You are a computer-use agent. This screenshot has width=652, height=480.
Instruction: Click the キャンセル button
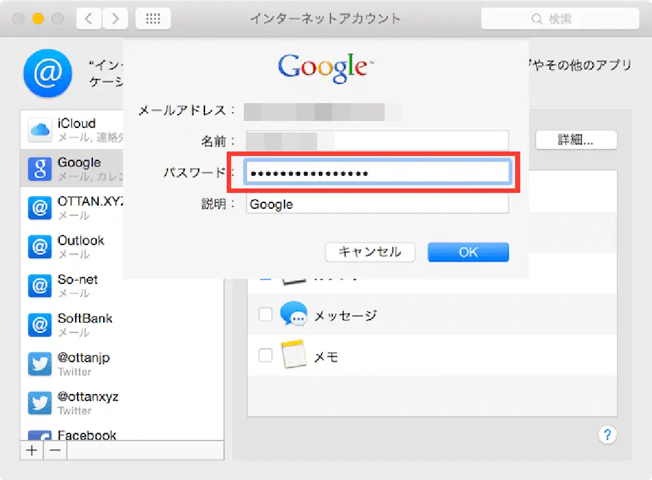(370, 252)
